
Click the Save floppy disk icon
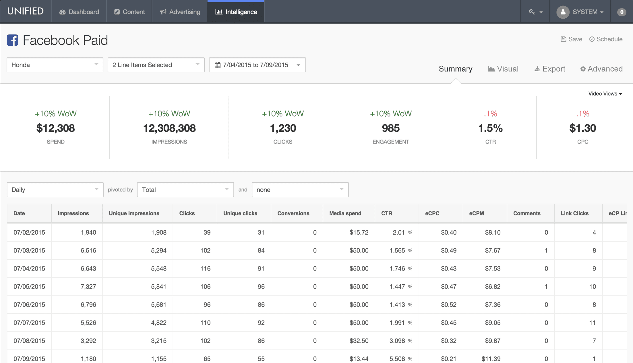(563, 39)
